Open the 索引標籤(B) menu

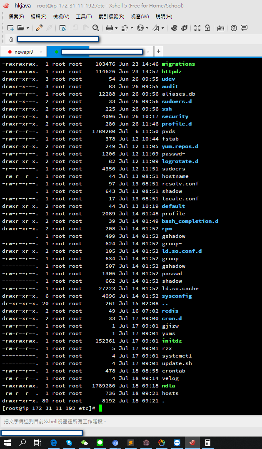(111, 17)
